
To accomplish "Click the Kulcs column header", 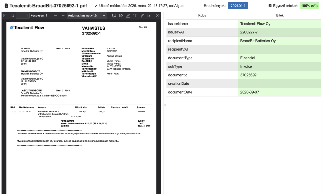I will tap(202, 15).
